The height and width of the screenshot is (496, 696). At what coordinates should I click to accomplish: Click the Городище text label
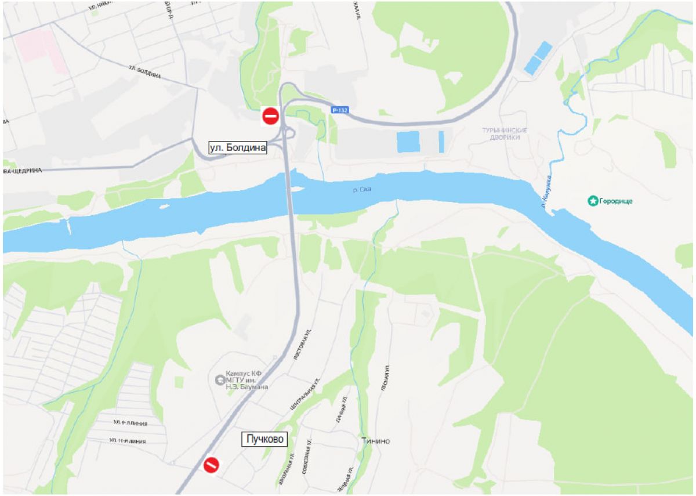(616, 201)
